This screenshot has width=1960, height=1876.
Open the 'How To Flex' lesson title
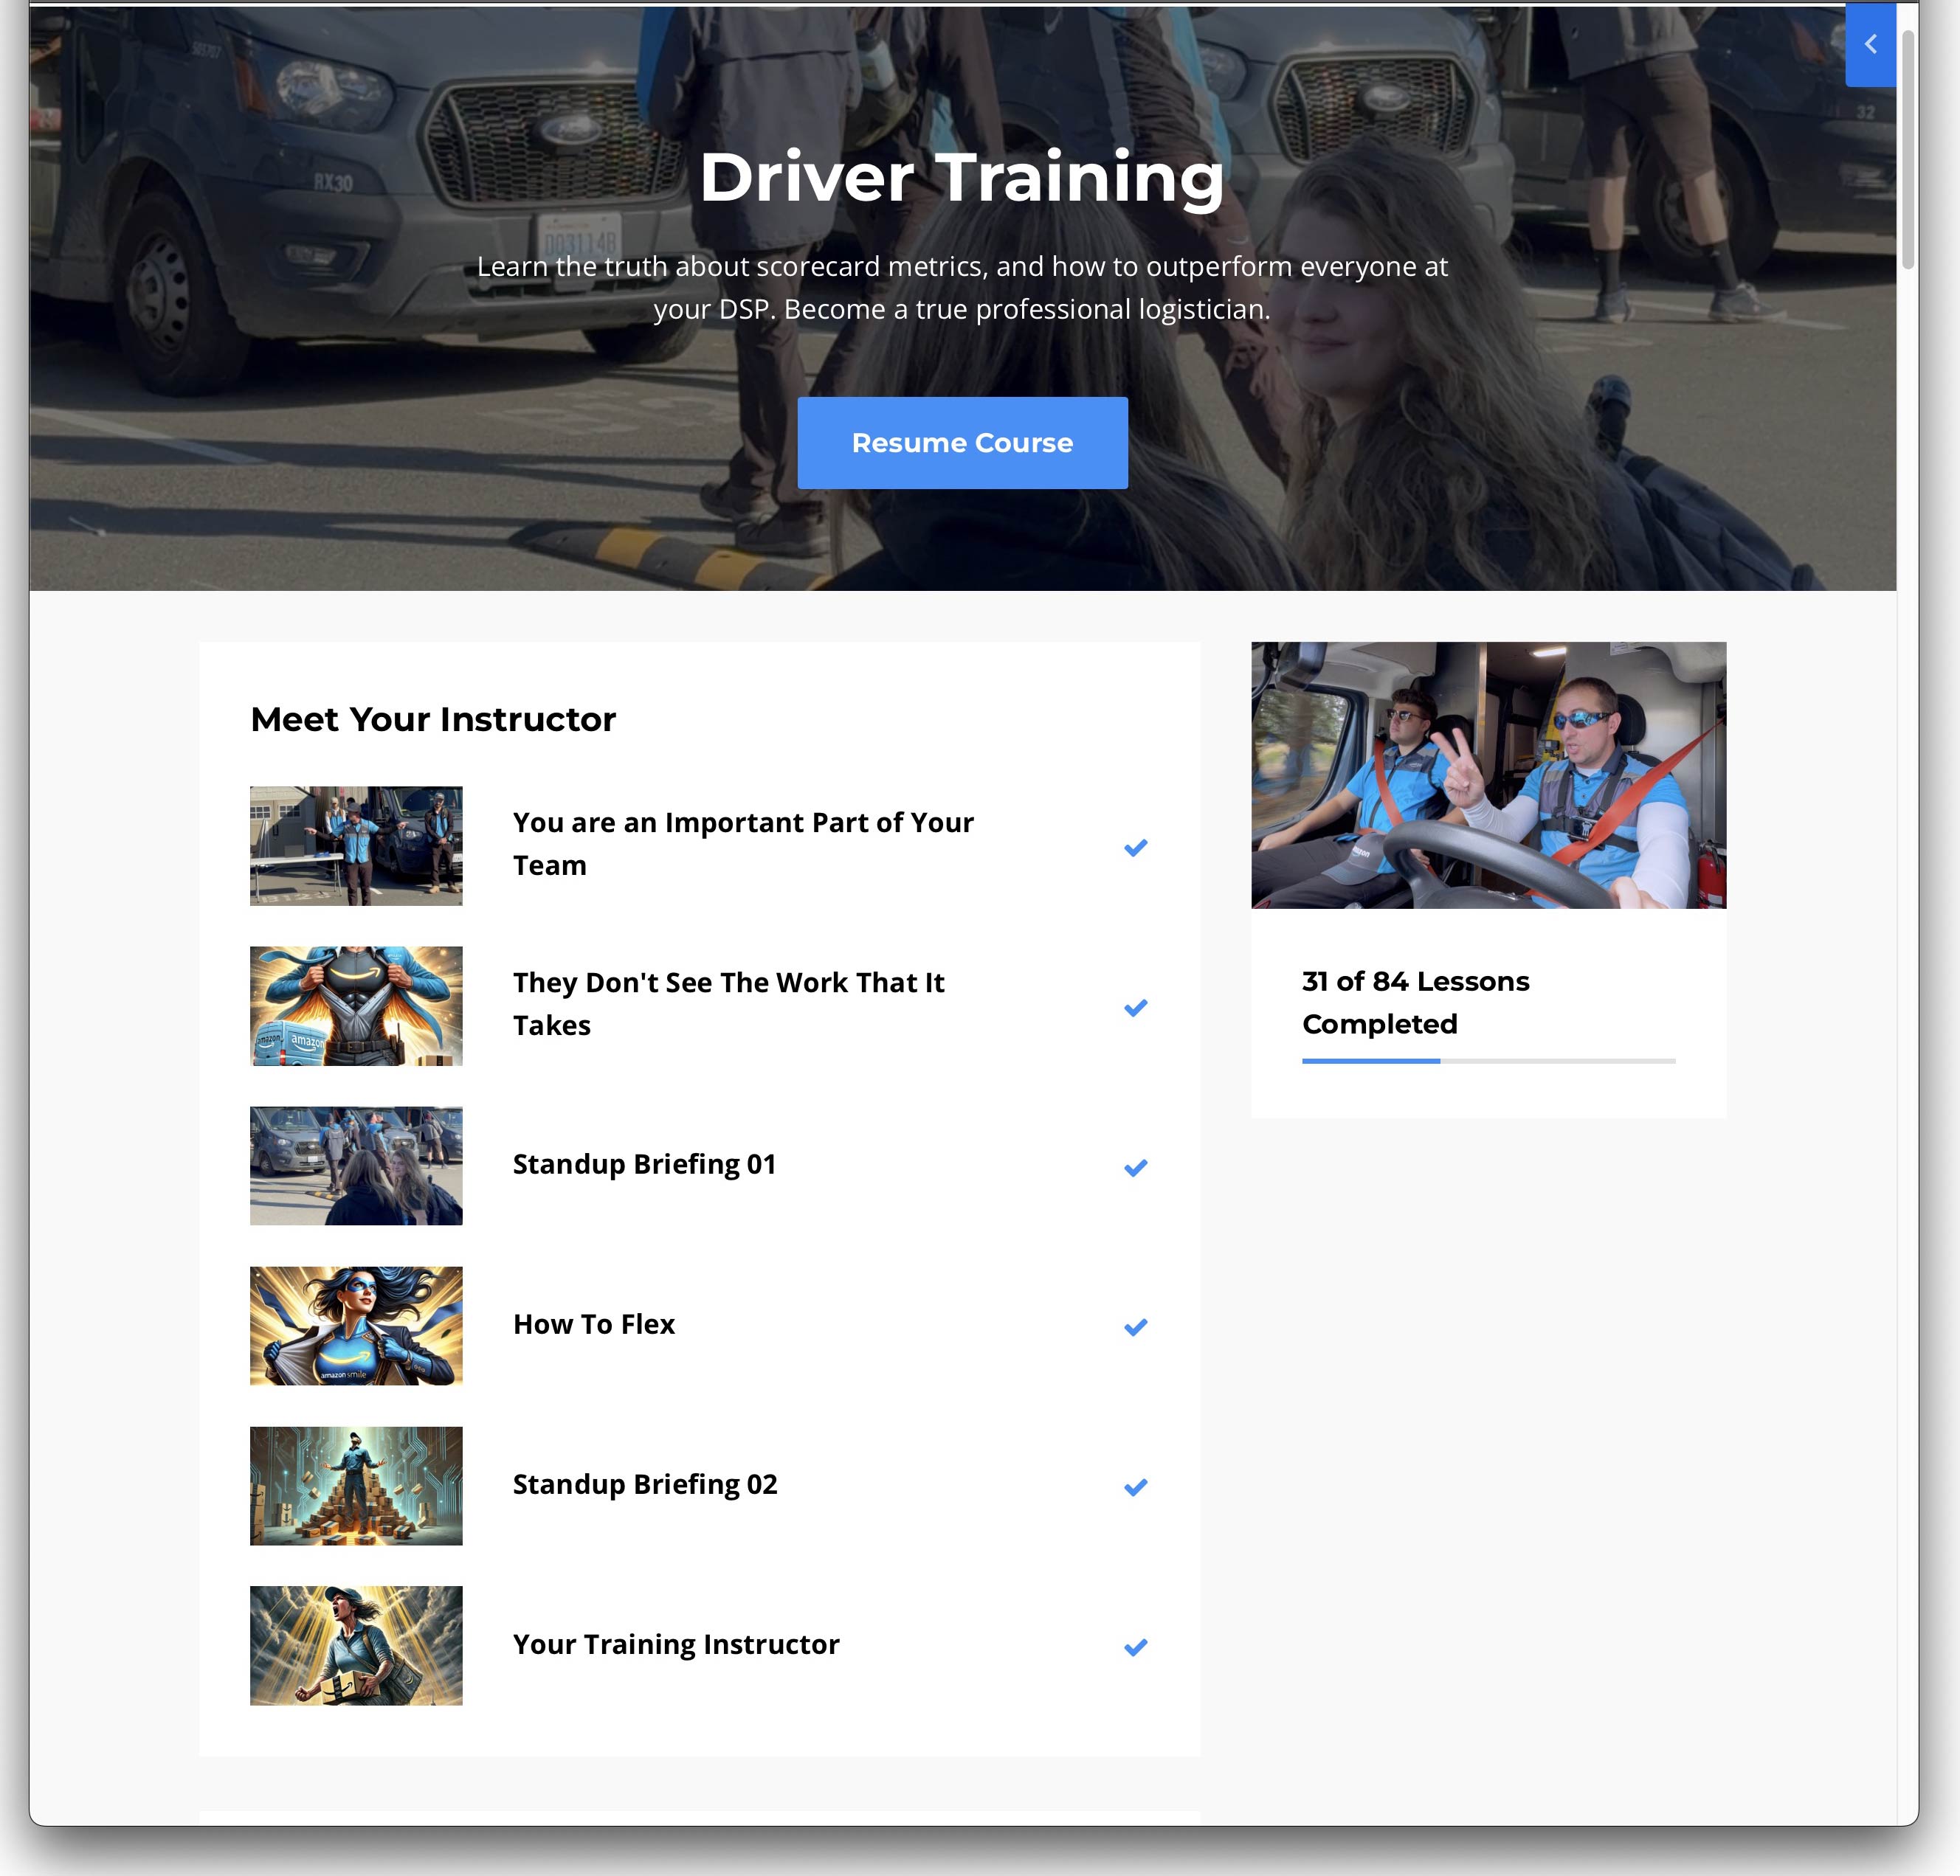pos(594,1324)
